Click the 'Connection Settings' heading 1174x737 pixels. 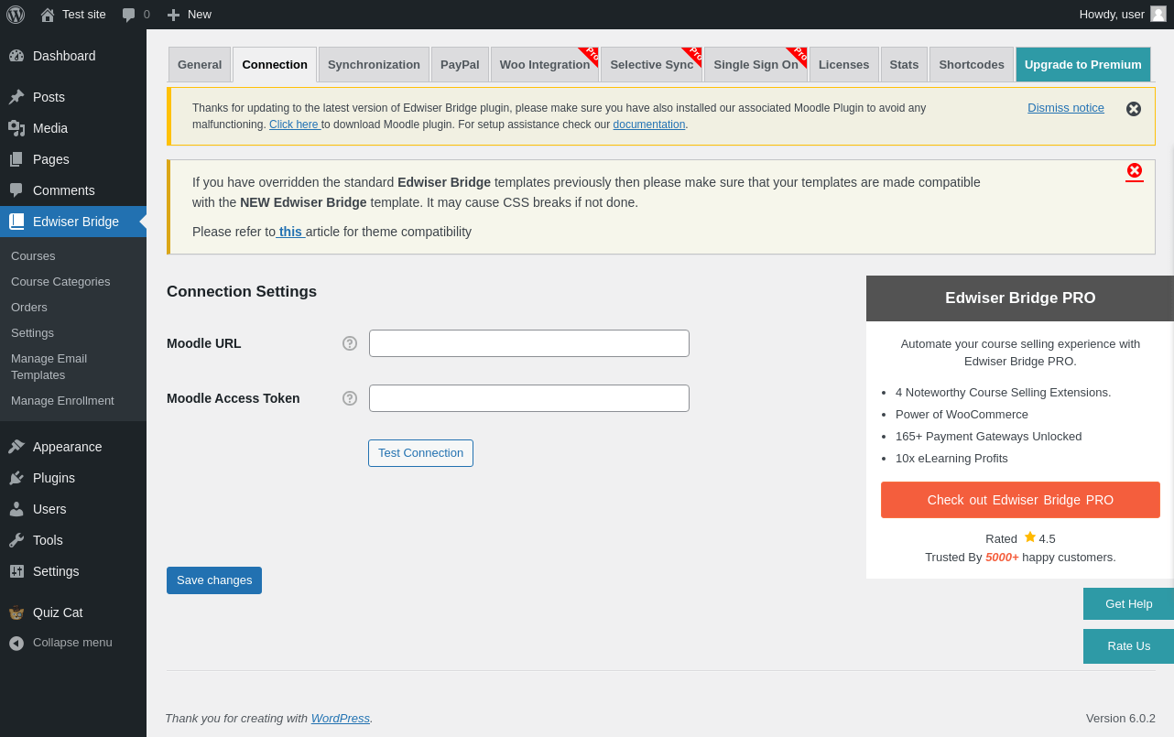[x=242, y=292]
